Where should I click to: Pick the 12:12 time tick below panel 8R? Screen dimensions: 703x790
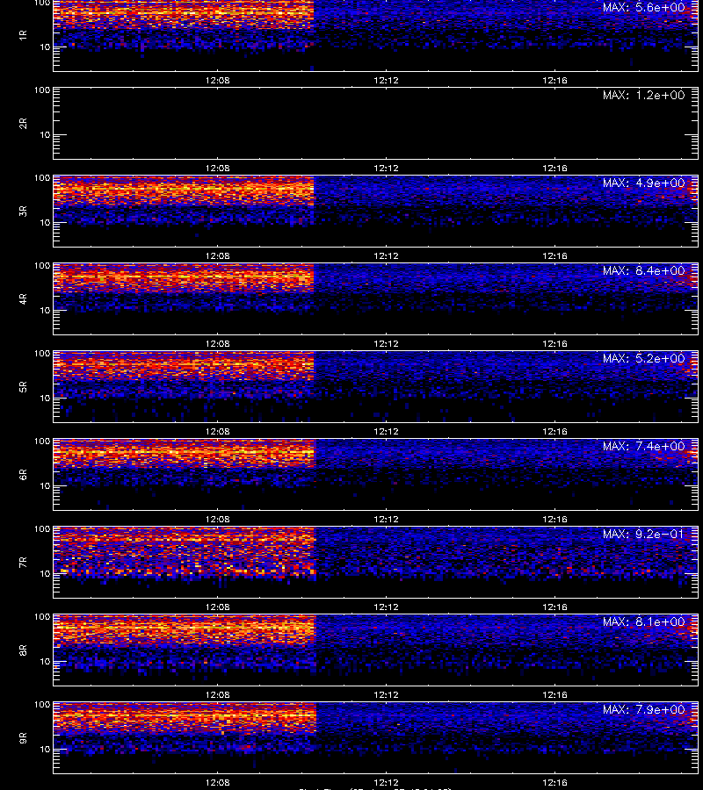(386, 695)
